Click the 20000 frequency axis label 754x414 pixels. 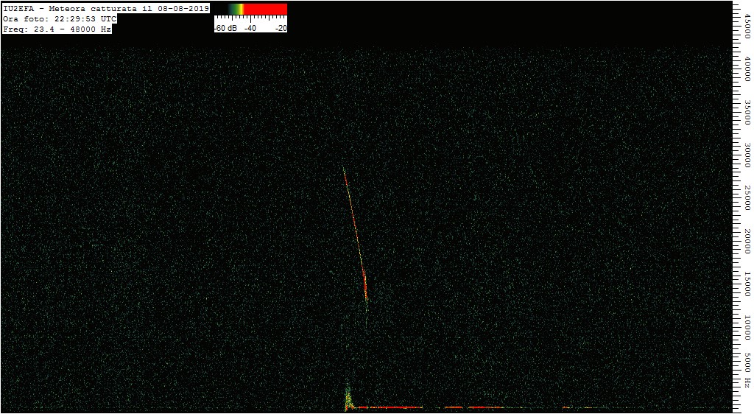747,241
